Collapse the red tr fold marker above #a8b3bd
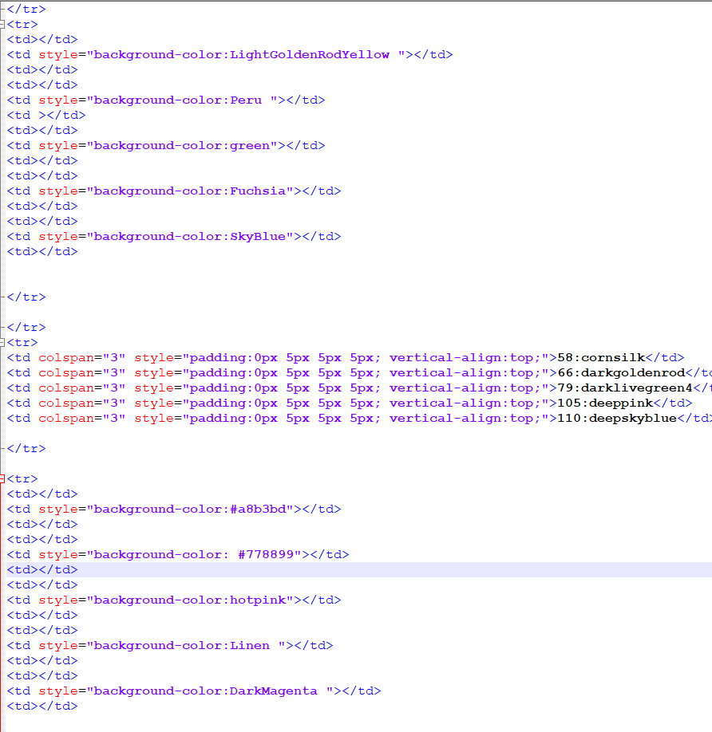The width and height of the screenshot is (712, 732). tap(2, 479)
